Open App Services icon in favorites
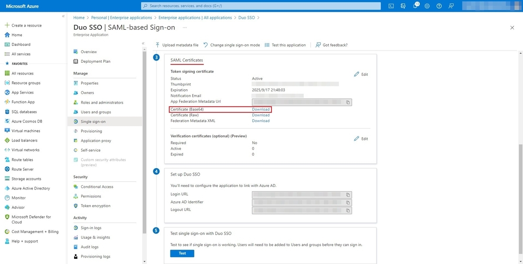Viewport: 523px width, 264px height. coord(7,92)
